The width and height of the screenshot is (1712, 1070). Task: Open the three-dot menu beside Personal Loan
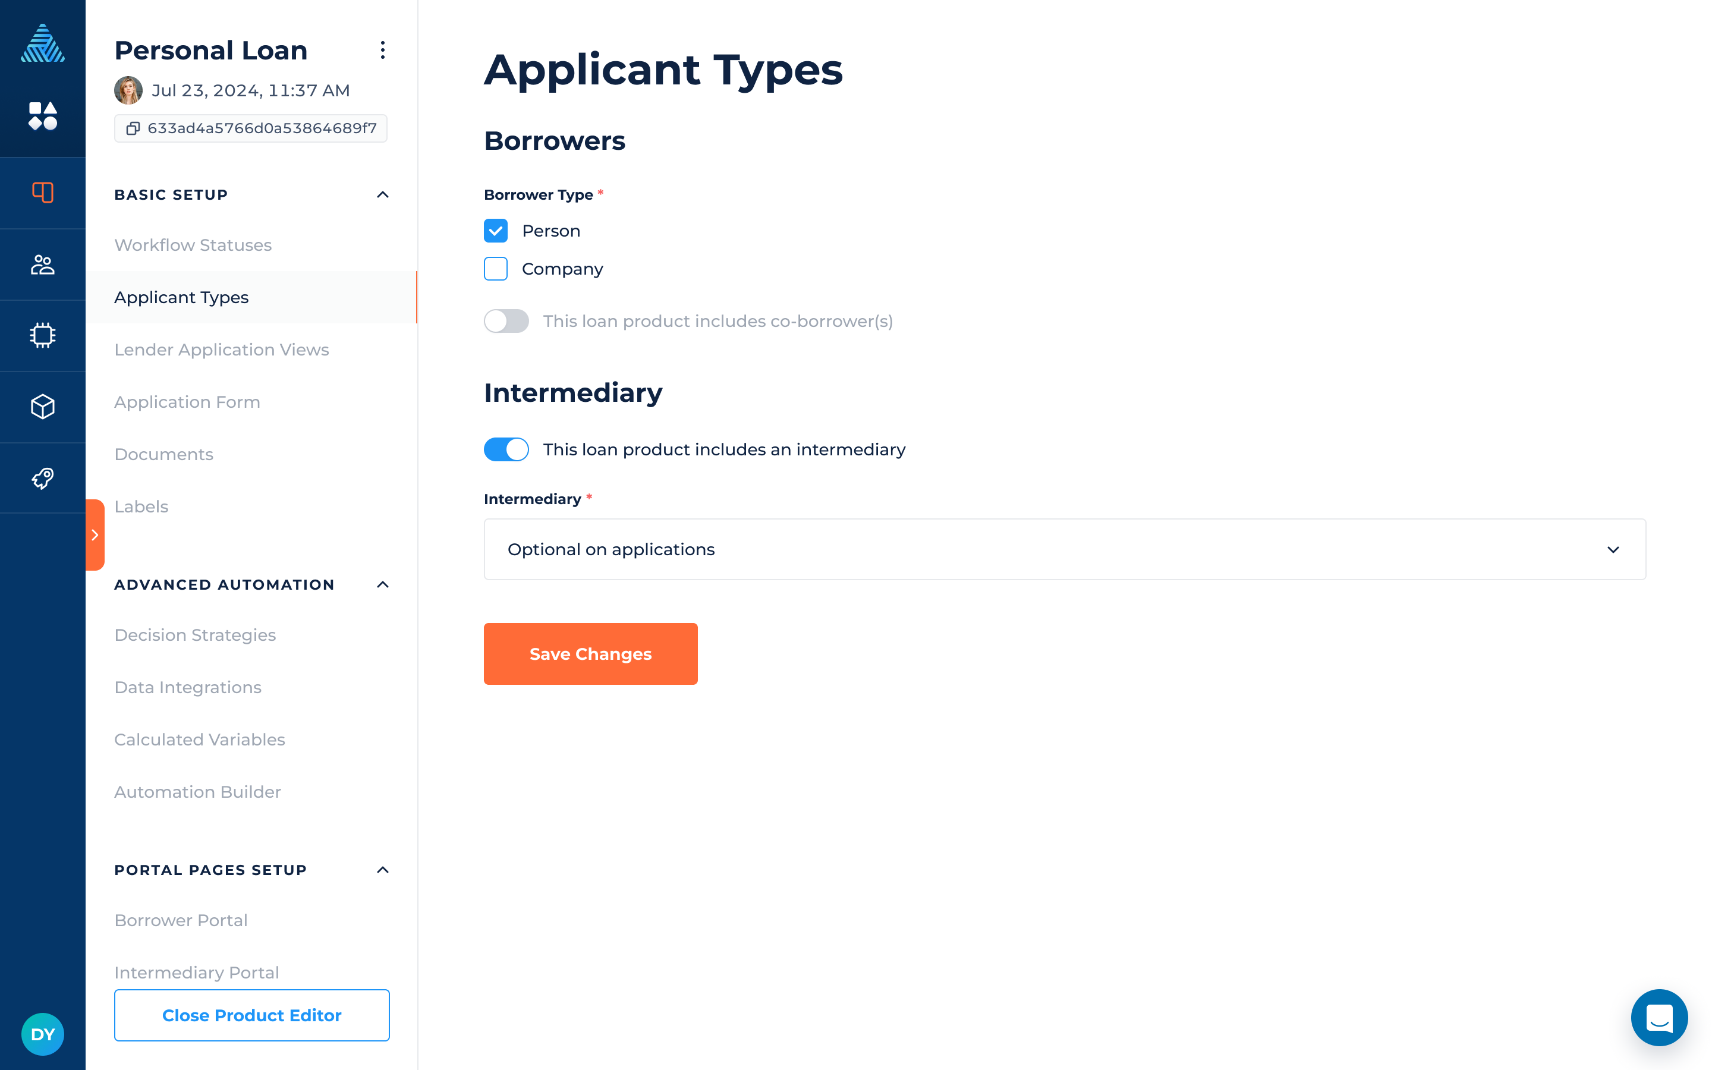click(382, 51)
